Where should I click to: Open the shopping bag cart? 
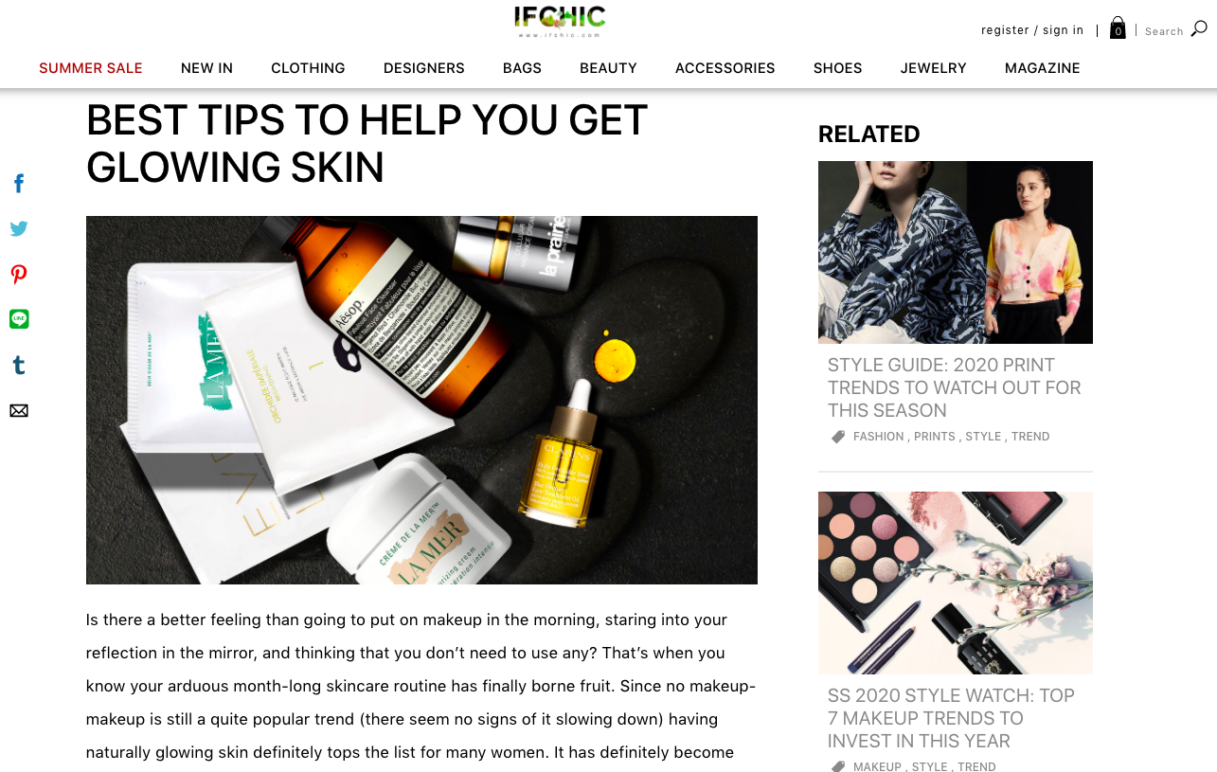(1118, 28)
